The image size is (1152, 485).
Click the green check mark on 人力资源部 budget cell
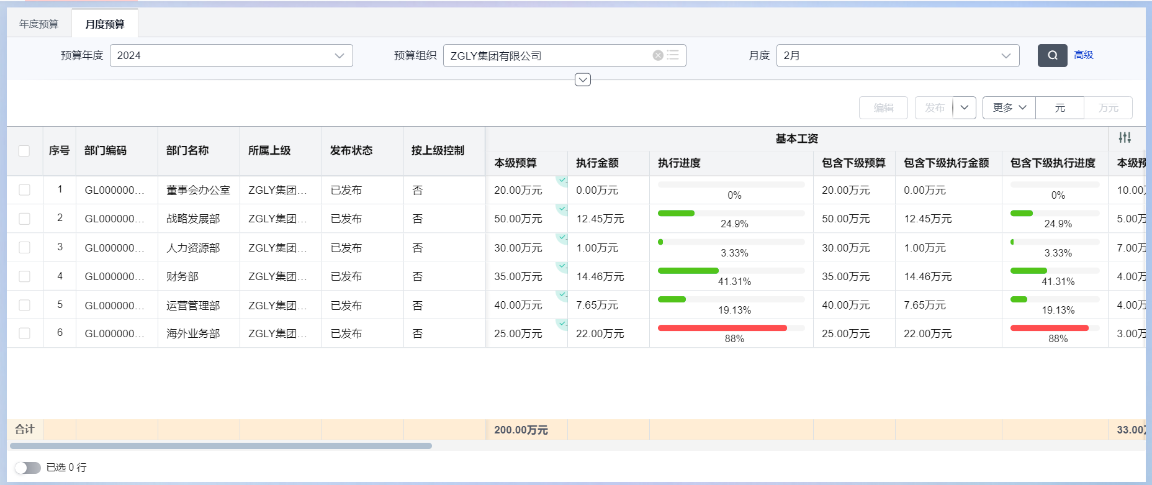pyautogui.click(x=562, y=237)
